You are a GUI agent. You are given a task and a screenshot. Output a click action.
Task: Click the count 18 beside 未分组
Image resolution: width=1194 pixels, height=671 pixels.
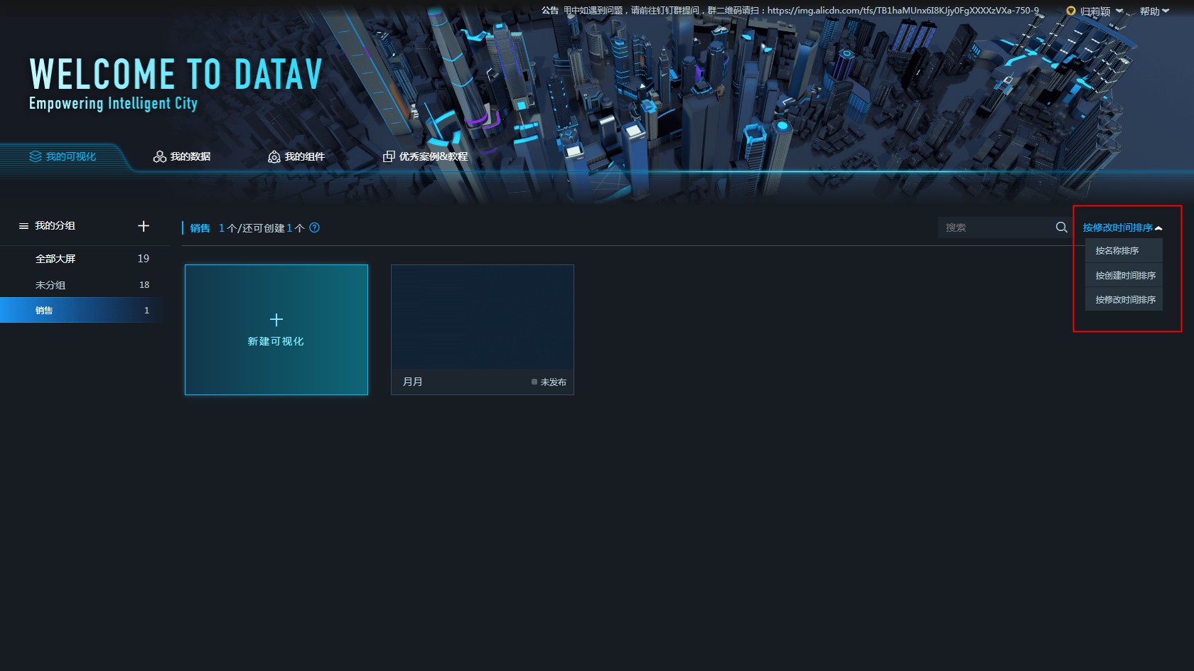[x=144, y=285]
